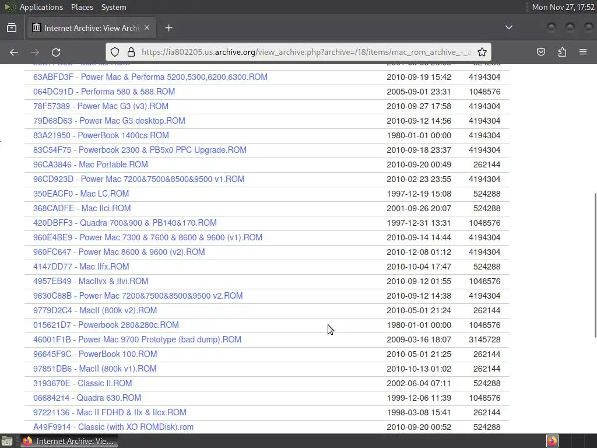Reload the current page
The height and width of the screenshot is (448, 597).
(56, 52)
